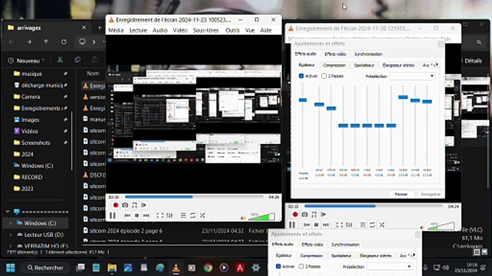Expand Lecteur USB (D:) in the navigation tree

click(x=10, y=235)
